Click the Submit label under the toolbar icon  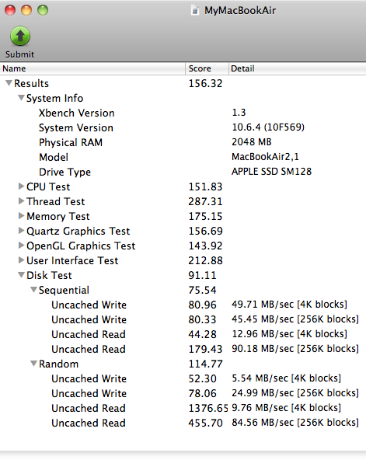point(19,54)
